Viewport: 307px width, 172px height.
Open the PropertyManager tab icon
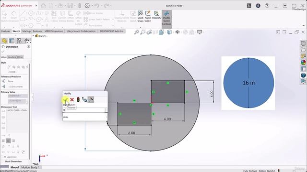coord(12,41)
